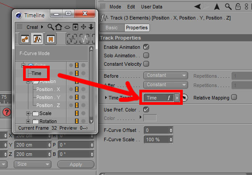The image size is (252, 175).
Task: Click Timeline grip handle icon
Action: 20,27
